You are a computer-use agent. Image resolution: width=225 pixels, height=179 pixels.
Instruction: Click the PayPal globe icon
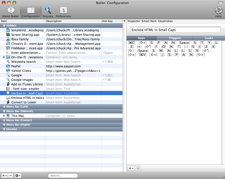click(x=8, y=66)
